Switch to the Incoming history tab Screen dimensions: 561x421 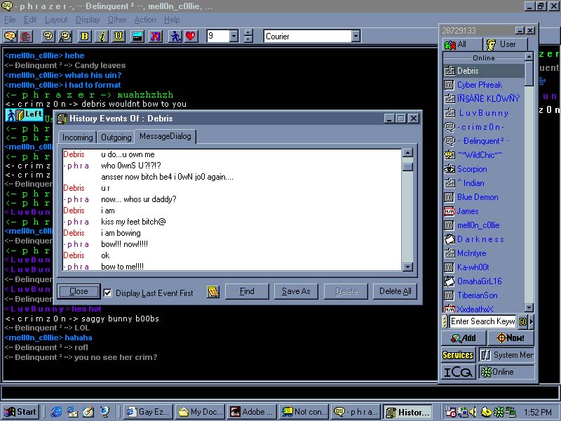point(77,138)
